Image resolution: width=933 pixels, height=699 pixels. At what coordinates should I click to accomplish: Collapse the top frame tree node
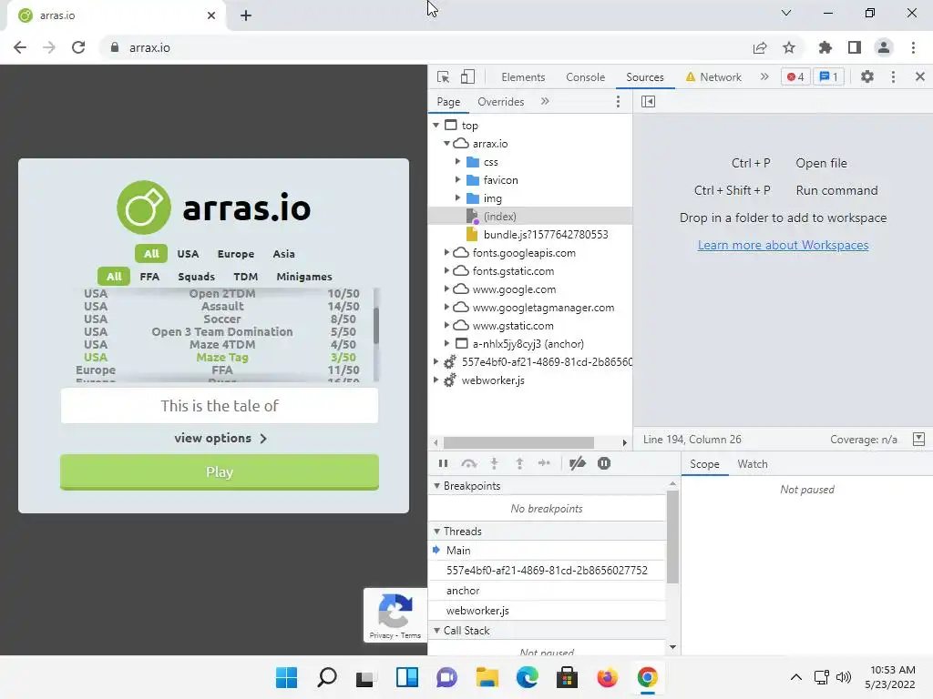coord(436,126)
